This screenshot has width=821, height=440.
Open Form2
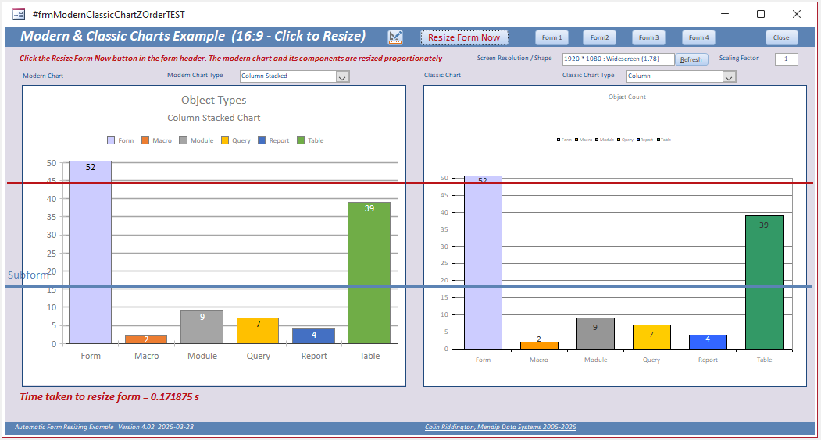599,37
